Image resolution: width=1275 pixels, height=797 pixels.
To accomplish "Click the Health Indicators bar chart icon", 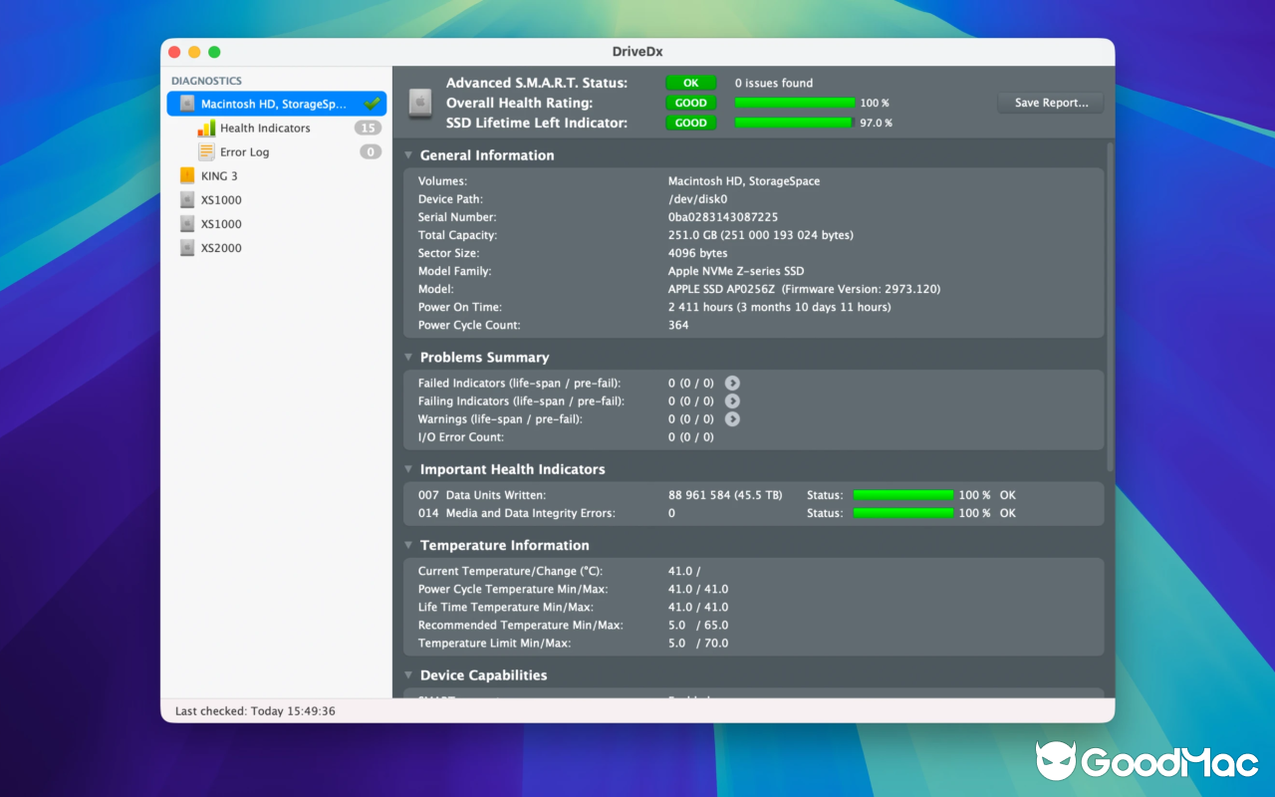I will tap(206, 128).
